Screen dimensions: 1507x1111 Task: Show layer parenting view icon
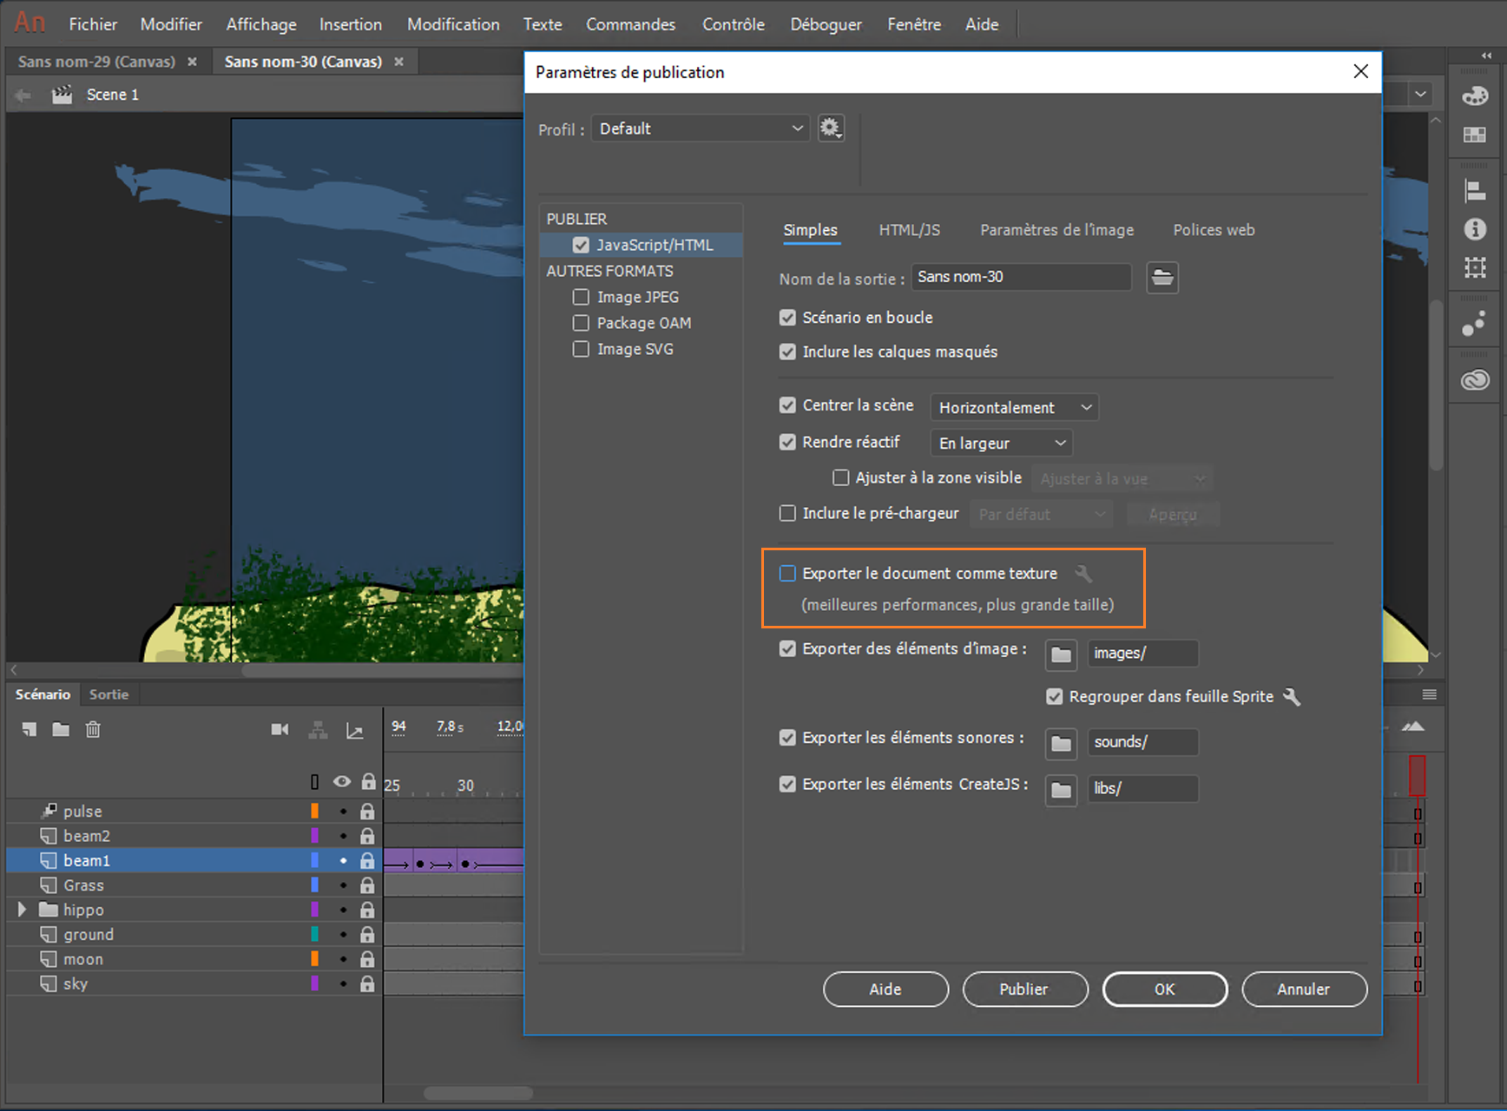click(x=319, y=731)
